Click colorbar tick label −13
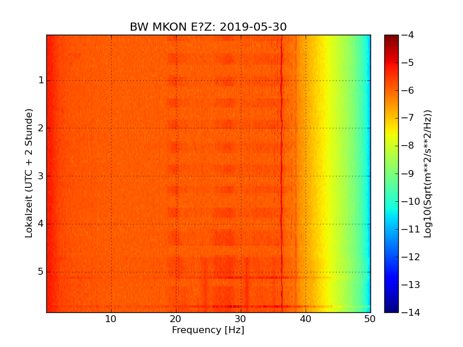The image size is (463, 347). click(x=411, y=285)
